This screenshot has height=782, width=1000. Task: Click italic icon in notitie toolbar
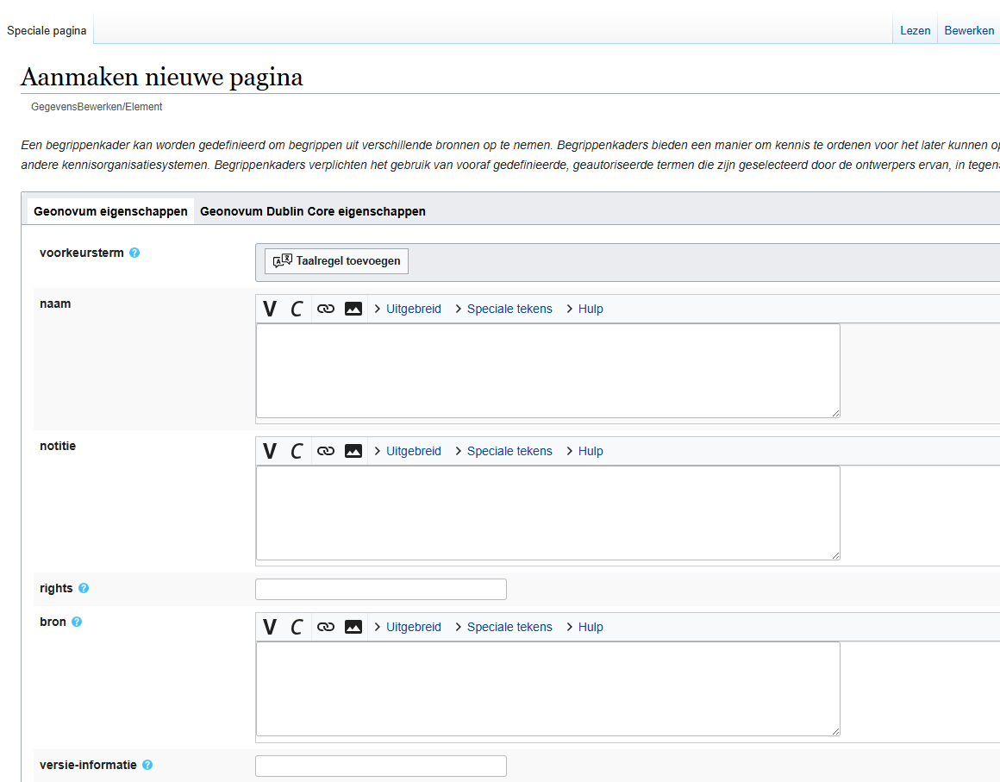pyautogui.click(x=297, y=451)
